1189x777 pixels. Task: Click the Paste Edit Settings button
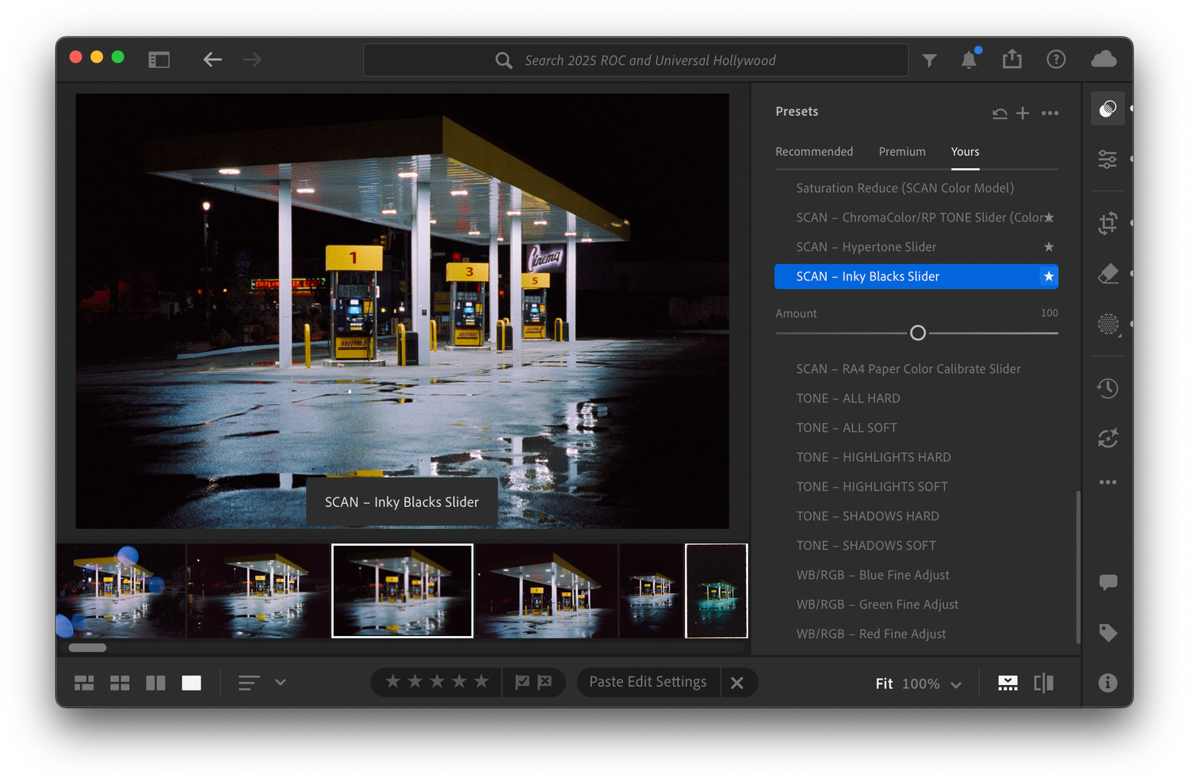(x=648, y=682)
